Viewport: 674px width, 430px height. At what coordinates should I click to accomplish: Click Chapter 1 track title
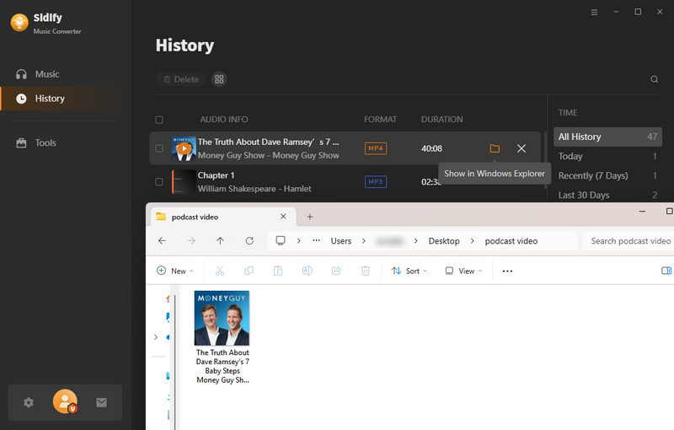pos(216,175)
